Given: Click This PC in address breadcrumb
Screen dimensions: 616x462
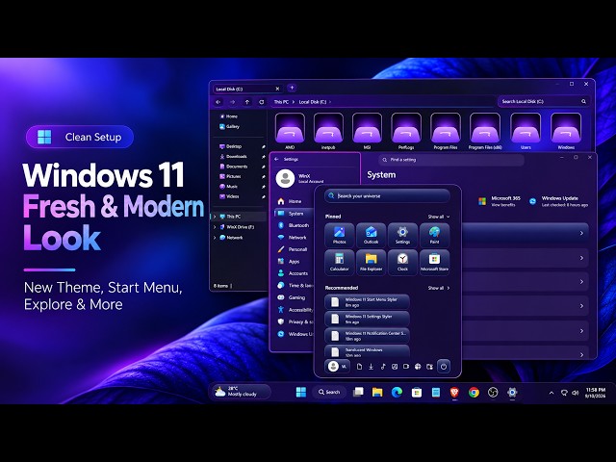Looking at the screenshot, I should click(281, 102).
